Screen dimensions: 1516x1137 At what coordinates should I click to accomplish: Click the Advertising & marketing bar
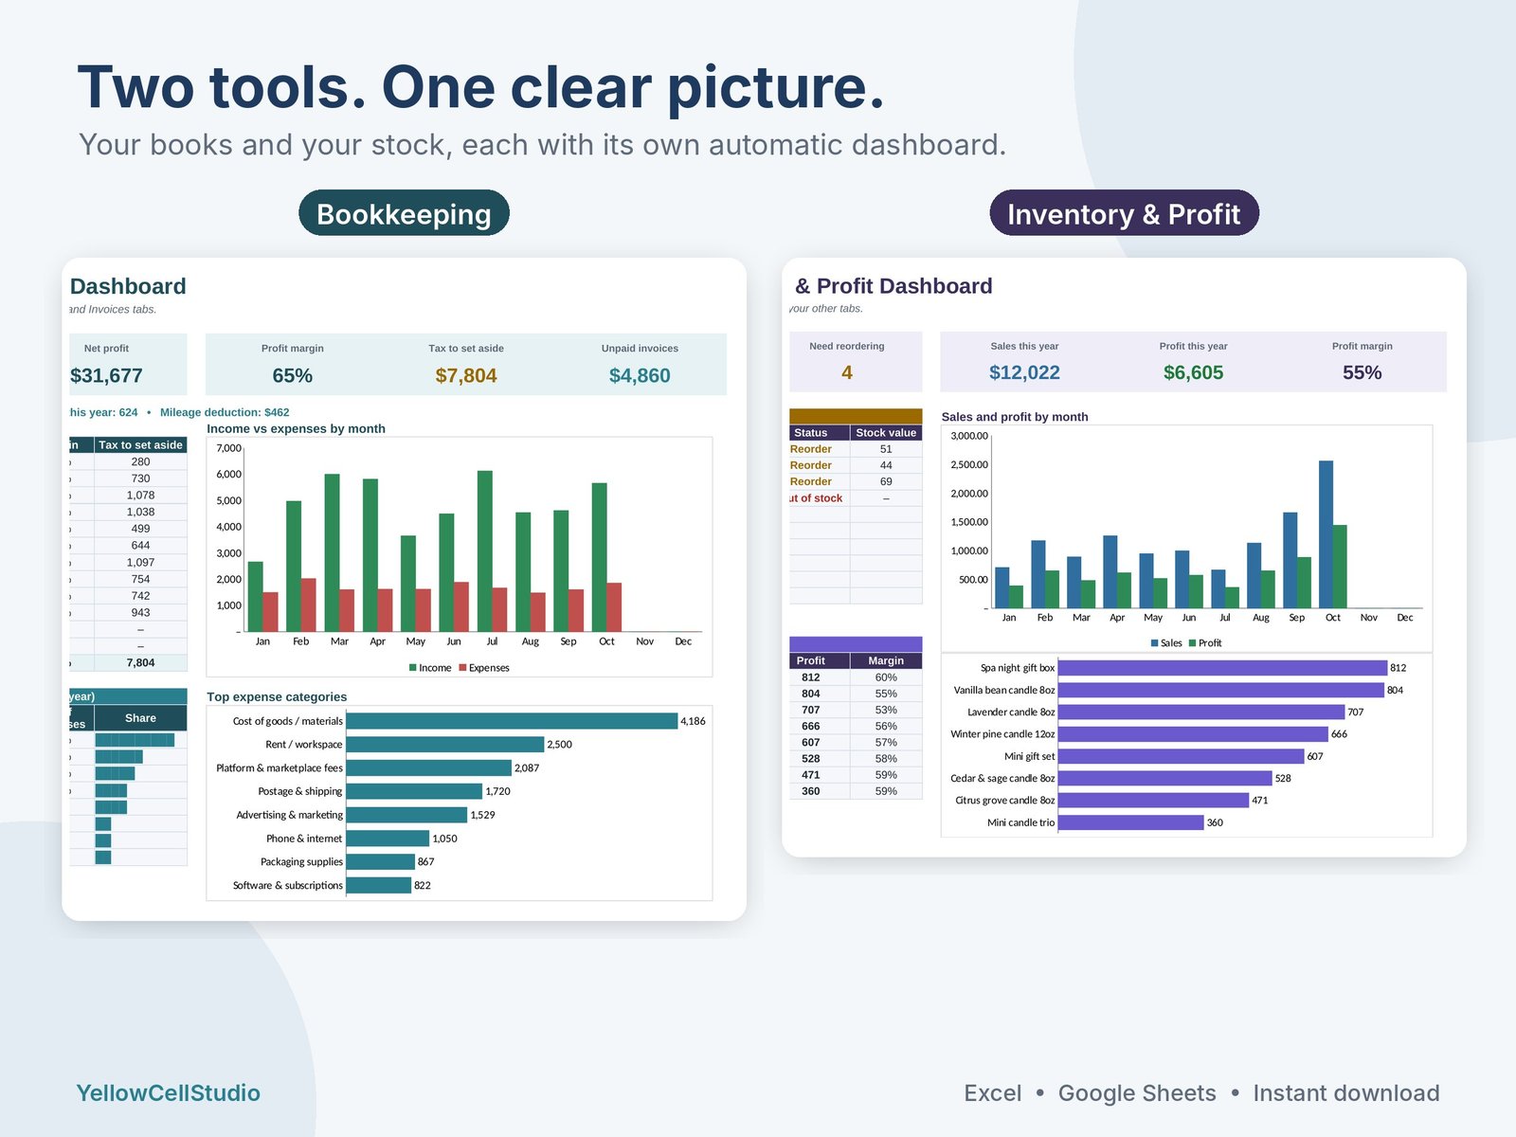[x=406, y=815]
